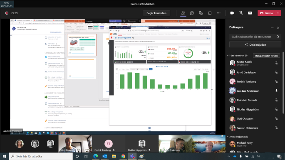
Task: Open the participants panel icon
Action: point(183,13)
